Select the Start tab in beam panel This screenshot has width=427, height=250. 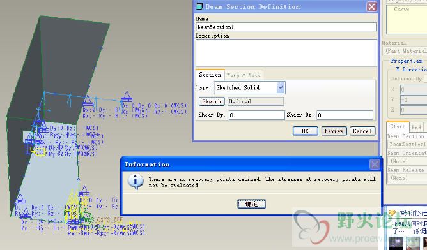point(398,126)
